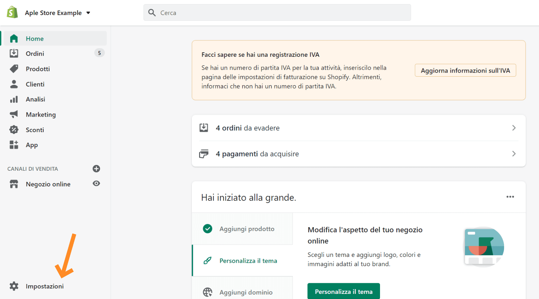This screenshot has width=539, height=299.
Task: Click green checkmark beside Aggiungi prodotto
Action: click(208, 229)
